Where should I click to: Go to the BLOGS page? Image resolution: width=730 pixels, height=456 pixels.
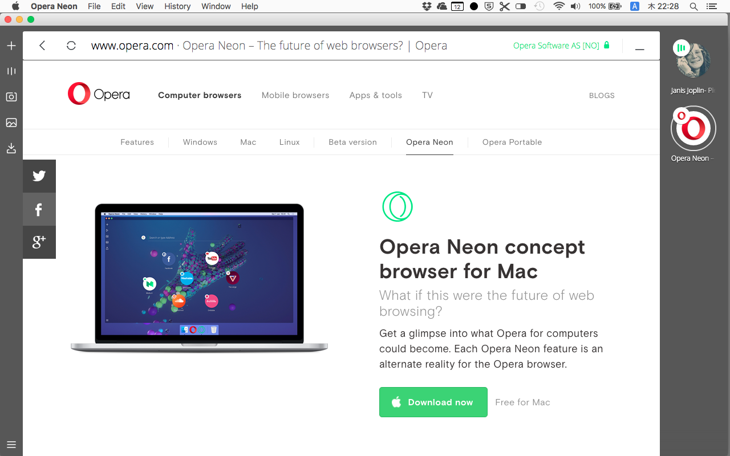[x=602, y=96]
